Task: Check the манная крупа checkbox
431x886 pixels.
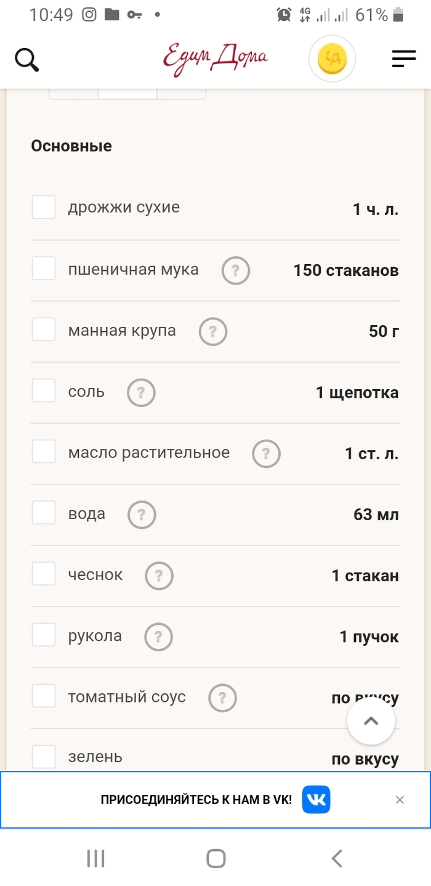Action: click(x=43, y=329)
